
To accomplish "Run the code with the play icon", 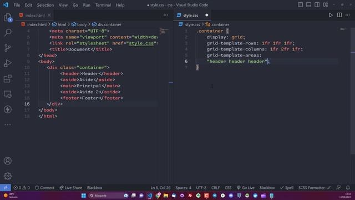I will (331, 15).
